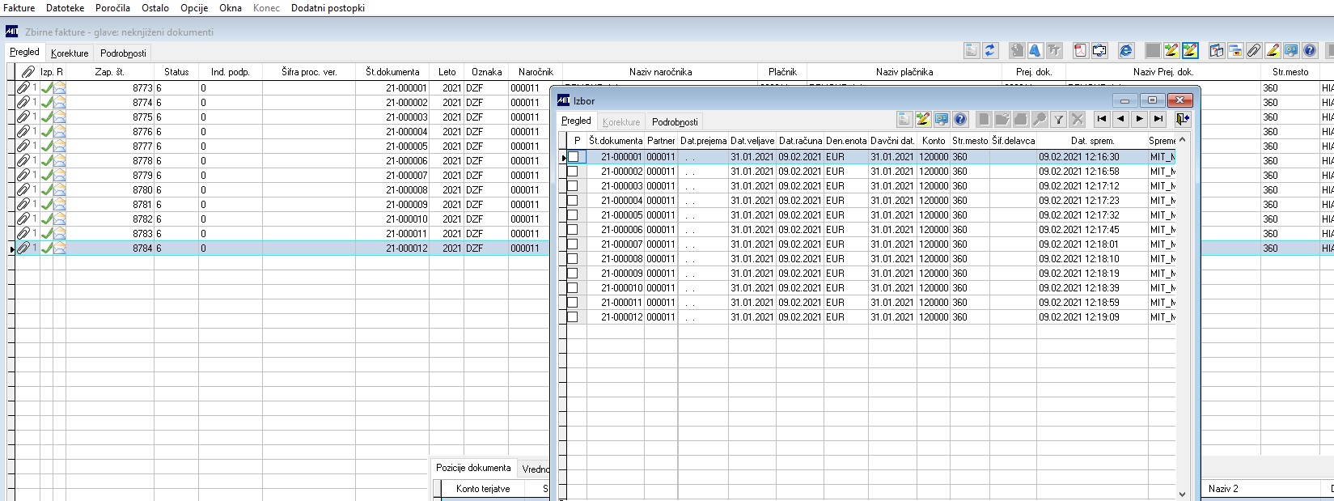Click the Št.dokumenta column header in main grid
This screenshot has width=1334, height=501.
click(x=392, y=72)
